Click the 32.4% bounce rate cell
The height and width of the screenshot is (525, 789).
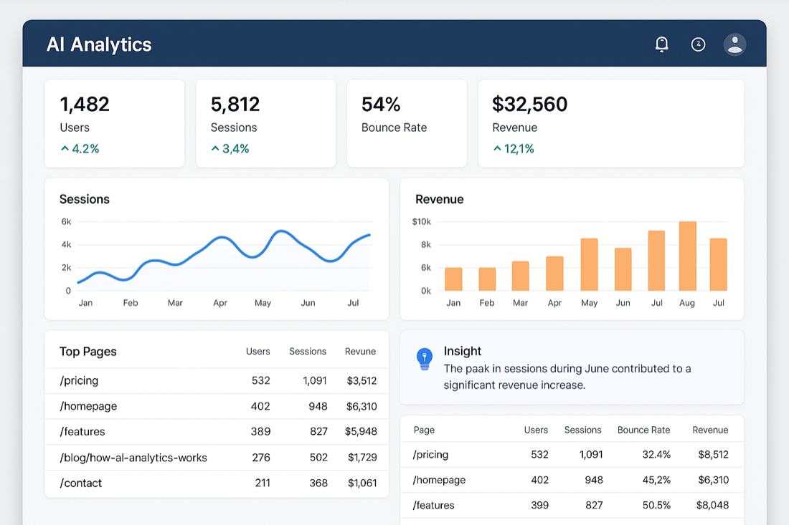pyautogui.click(x=656, y=455)
